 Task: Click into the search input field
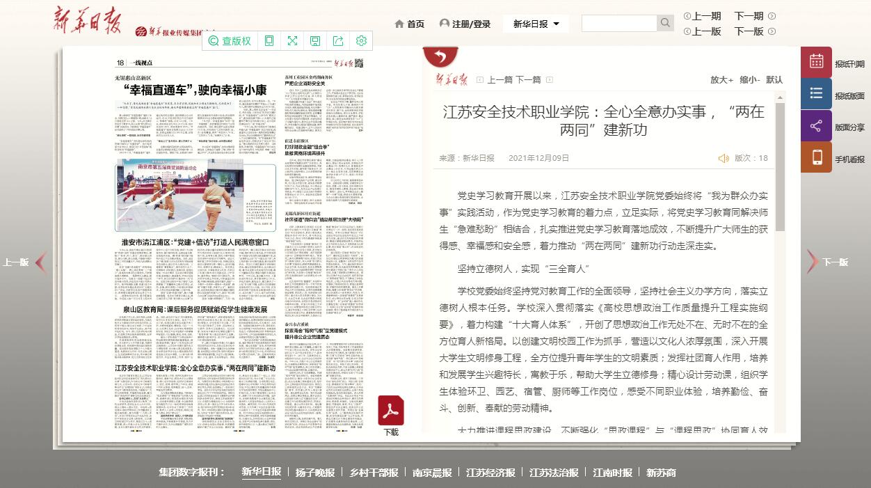619,23
